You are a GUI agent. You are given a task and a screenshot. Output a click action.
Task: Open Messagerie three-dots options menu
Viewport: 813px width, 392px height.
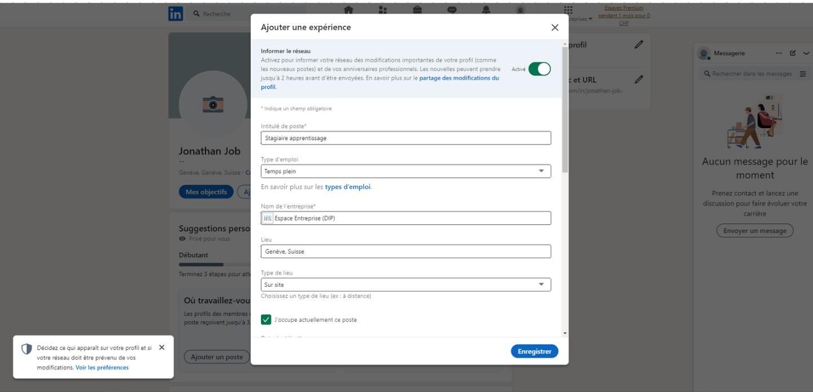[779, 53]
